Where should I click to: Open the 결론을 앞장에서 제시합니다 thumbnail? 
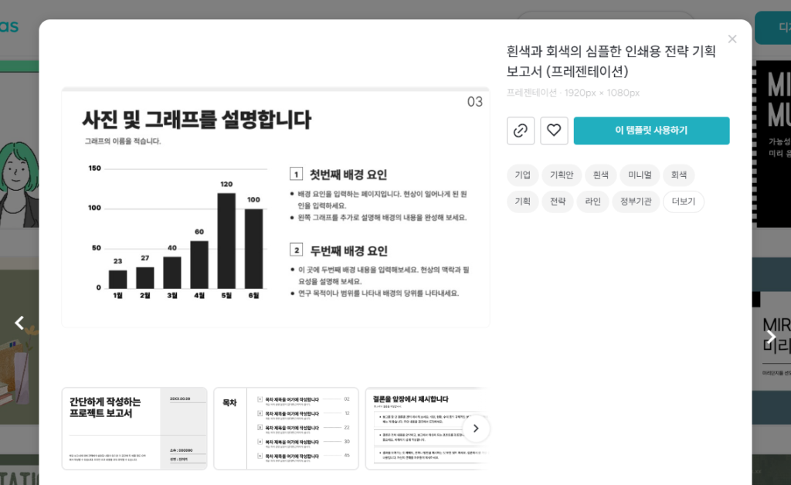point(426,429)
